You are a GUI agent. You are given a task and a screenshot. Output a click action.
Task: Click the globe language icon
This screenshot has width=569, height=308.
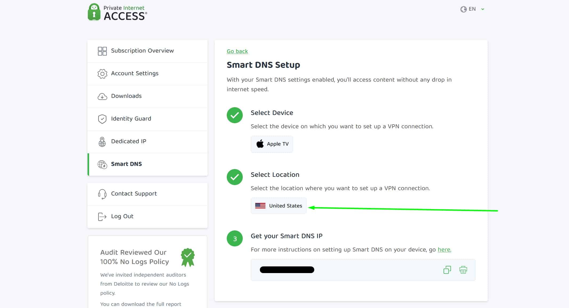(463, 9)
